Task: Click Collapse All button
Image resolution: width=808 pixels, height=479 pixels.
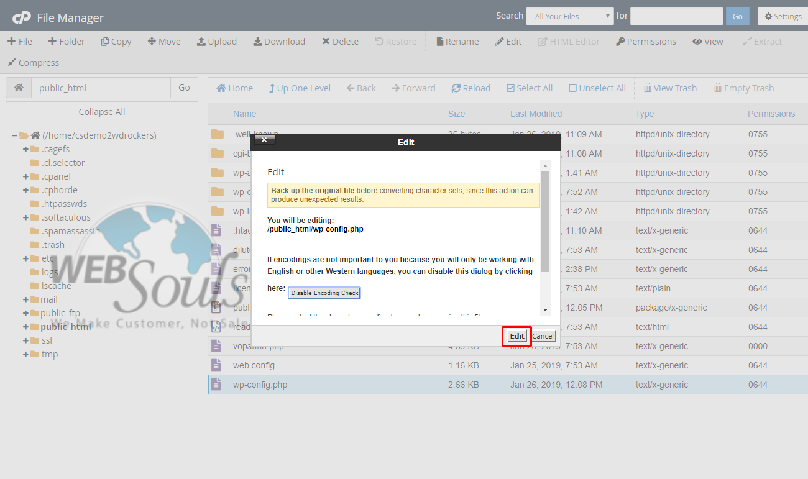Action: 102,112
